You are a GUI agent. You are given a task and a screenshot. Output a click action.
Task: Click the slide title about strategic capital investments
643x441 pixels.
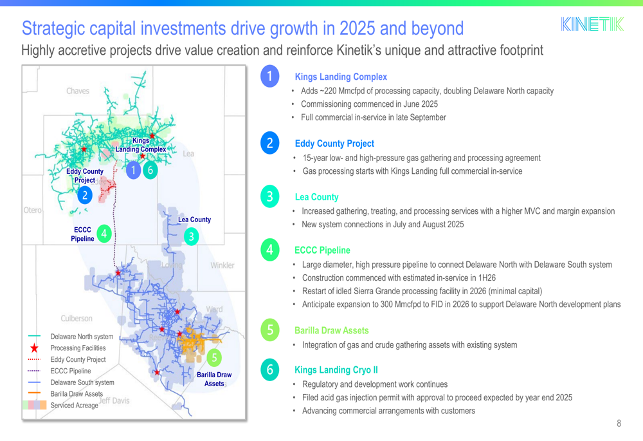click(x=243, y=28)
